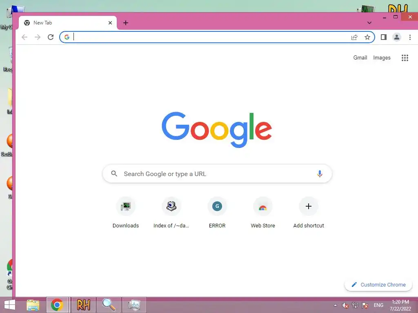
Task: Close the New Tab tab
Action: (110, 23)
